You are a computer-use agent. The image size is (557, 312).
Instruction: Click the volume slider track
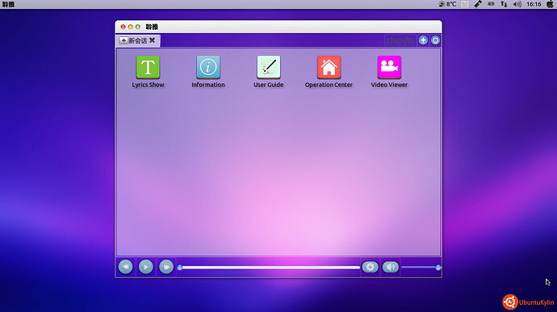pos(421,268)
